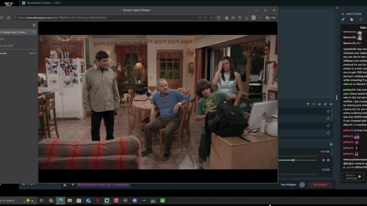Click the music note toolbar icon in browser
Screen dimensions: 367x206
click(x=226, y=17)
